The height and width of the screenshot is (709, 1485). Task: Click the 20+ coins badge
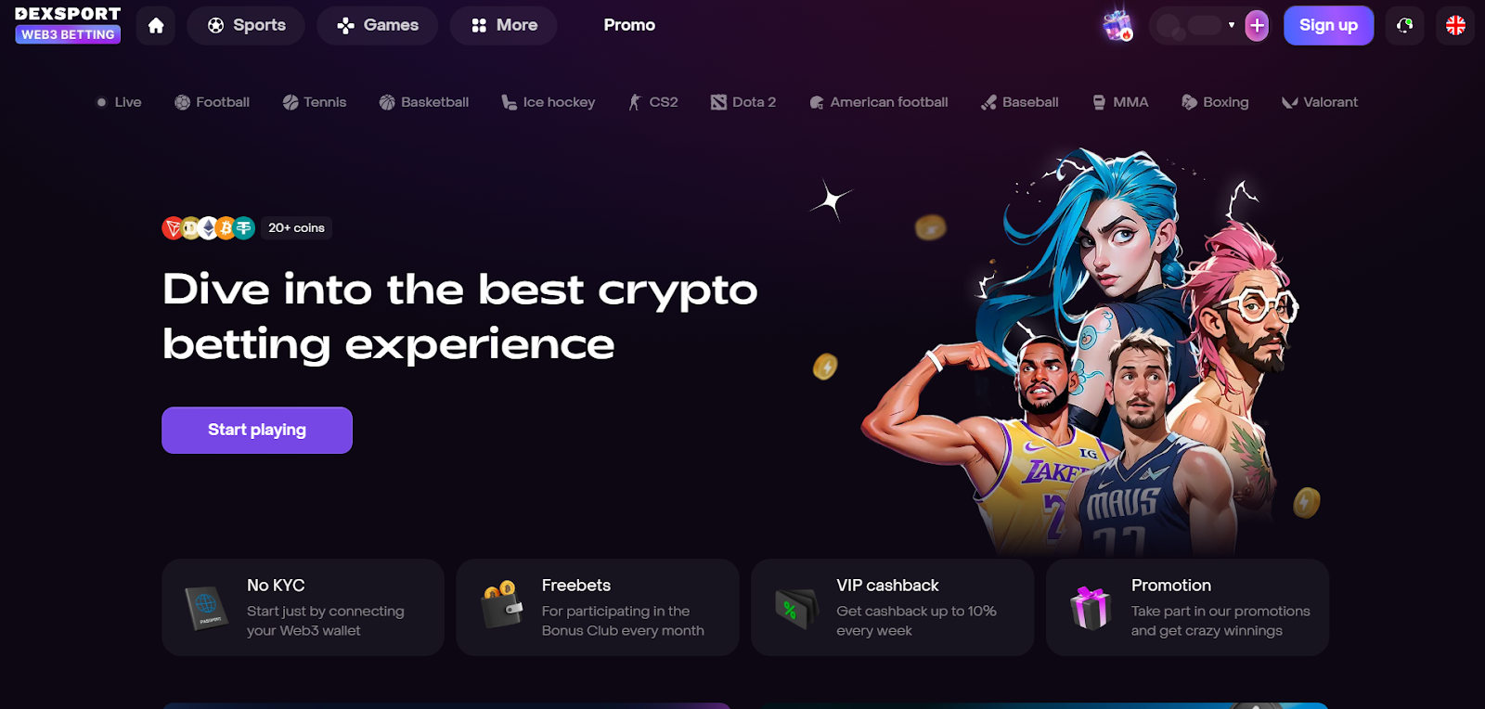pos(297,228)
